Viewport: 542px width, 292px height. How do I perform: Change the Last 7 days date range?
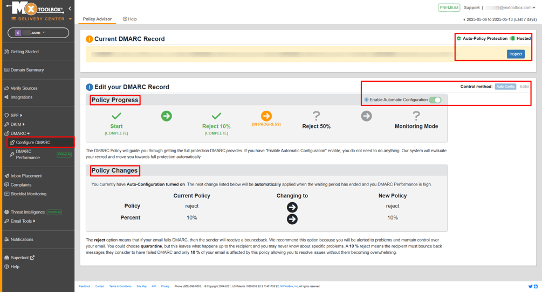pos(500,19)
